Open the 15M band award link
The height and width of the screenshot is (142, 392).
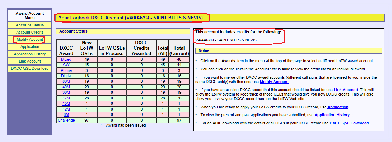(66, 103)
